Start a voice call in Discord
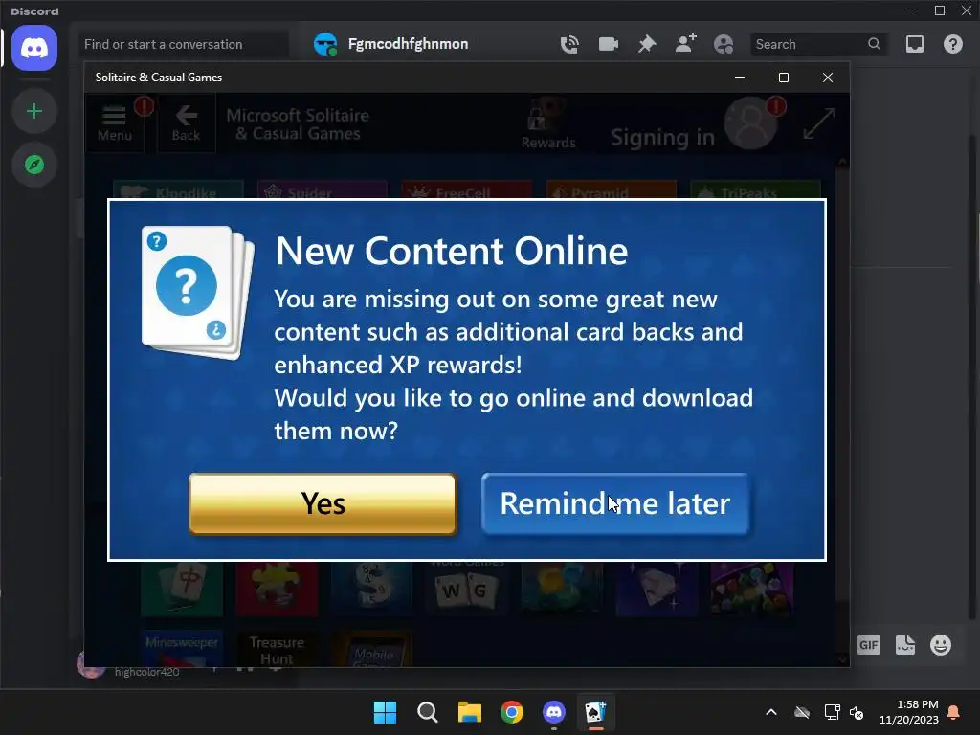The width and height of the screenshot is (980, 735). 569,44
